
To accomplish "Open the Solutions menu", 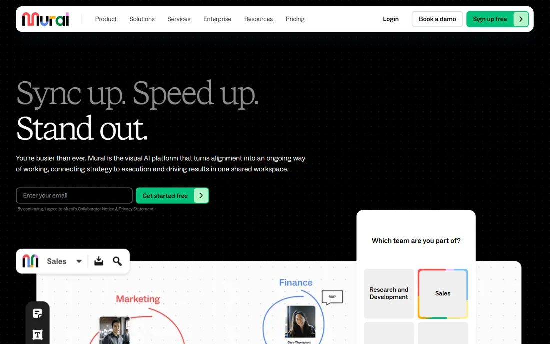I will (x=142, y=19).
